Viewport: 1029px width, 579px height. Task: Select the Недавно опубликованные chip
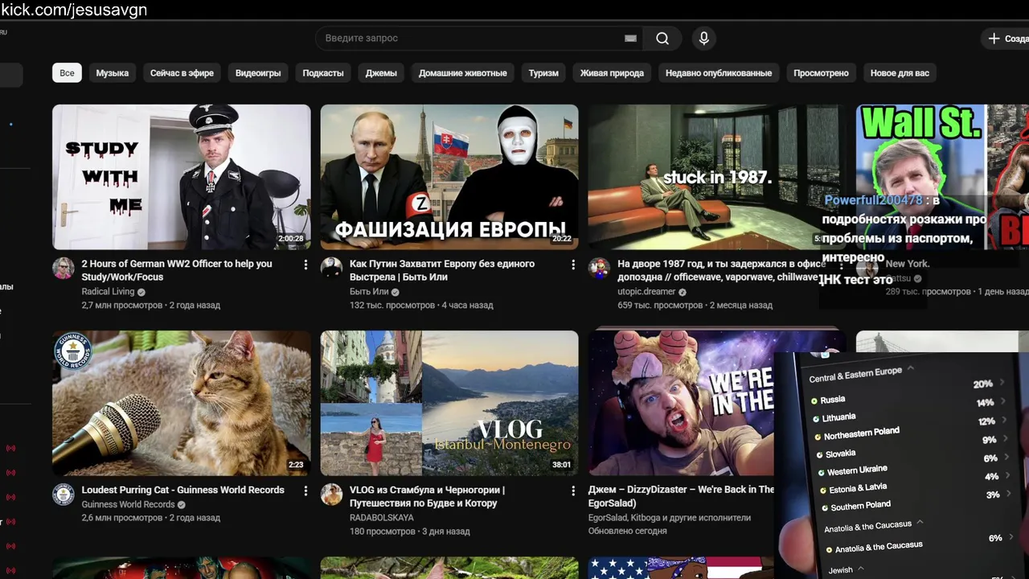pos(719,73)
